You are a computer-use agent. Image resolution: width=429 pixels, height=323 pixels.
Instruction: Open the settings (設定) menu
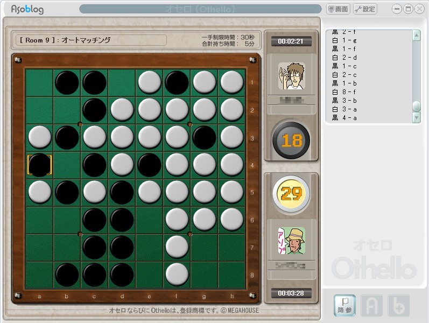click(365, 9)
